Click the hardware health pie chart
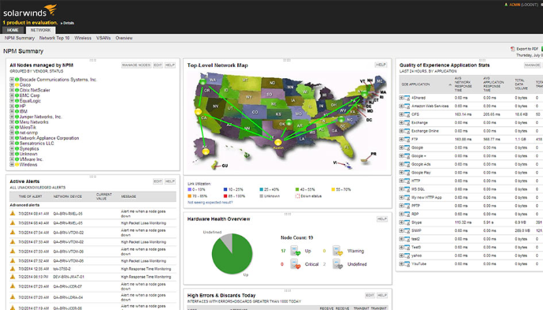The image size is (543, 310). (x=232, y=253)
